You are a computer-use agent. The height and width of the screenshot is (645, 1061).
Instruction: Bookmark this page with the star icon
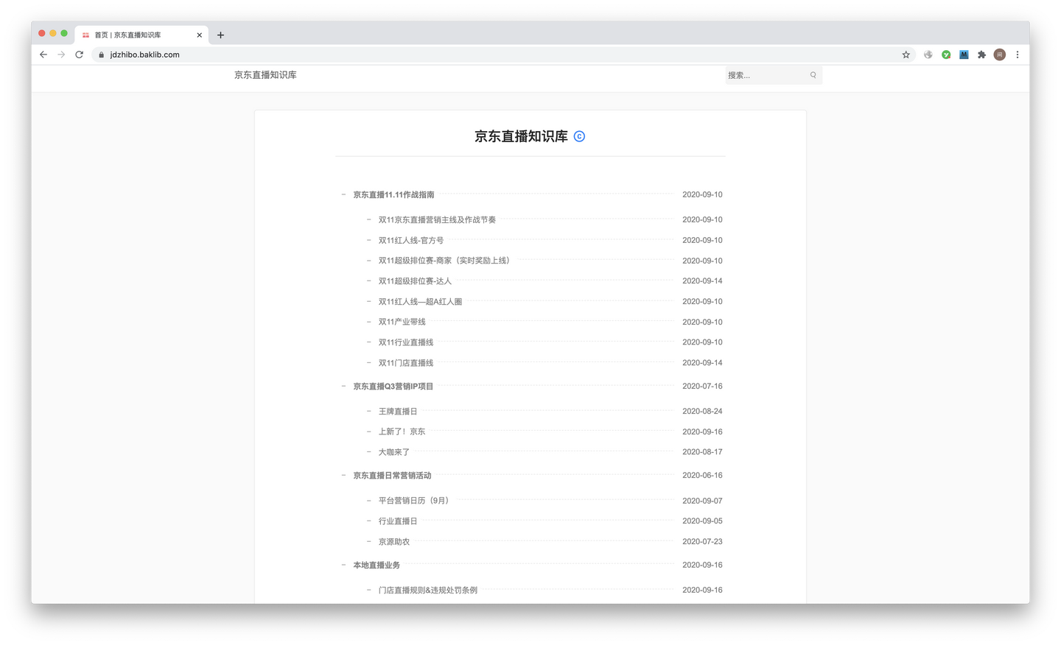[x=906, y=54]
